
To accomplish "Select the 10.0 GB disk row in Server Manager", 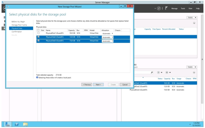I will pyautogui.click(x=166, y=83).
